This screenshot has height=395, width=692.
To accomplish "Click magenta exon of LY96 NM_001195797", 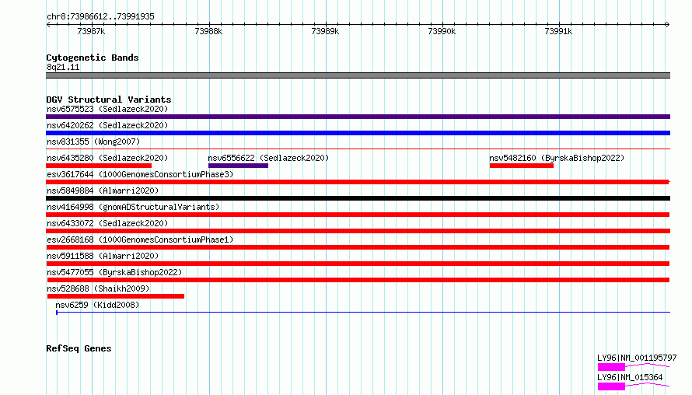I will [611, 367].
